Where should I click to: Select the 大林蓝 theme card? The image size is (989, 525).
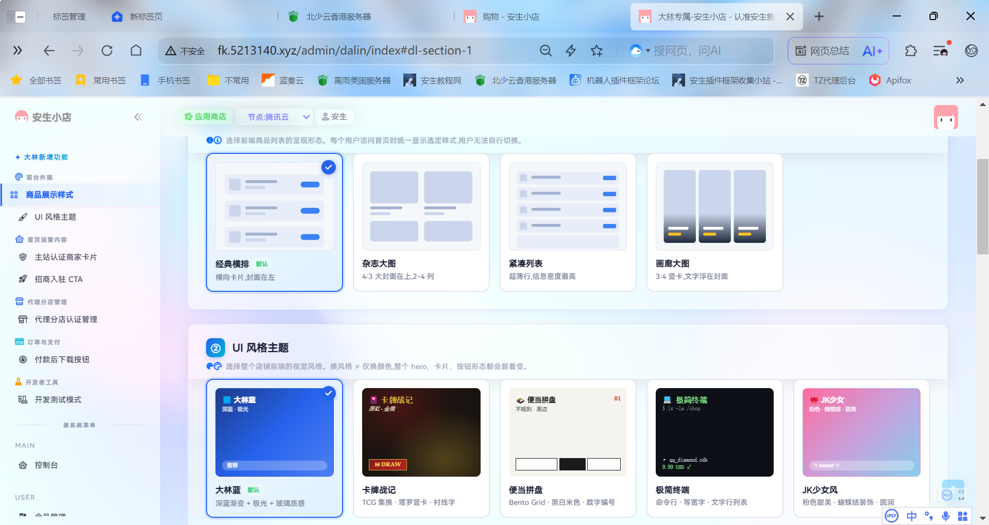point(275,448)
